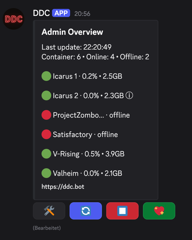Click the DDC bot avatar

[13, 19]
